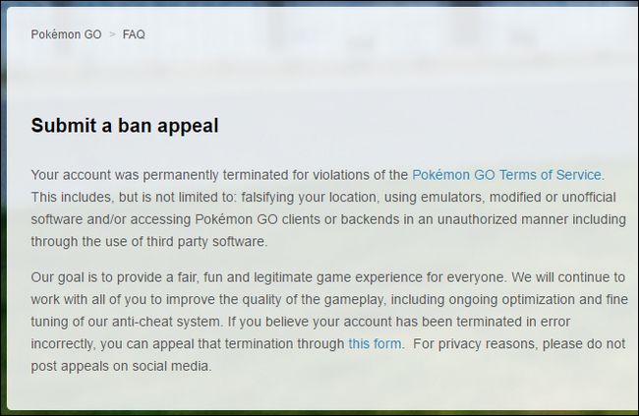Image resolution: width=639 pixels, height=416 pixels.
Task: Click the words "modified or unofficial"
Action: (x=552, y=198)
